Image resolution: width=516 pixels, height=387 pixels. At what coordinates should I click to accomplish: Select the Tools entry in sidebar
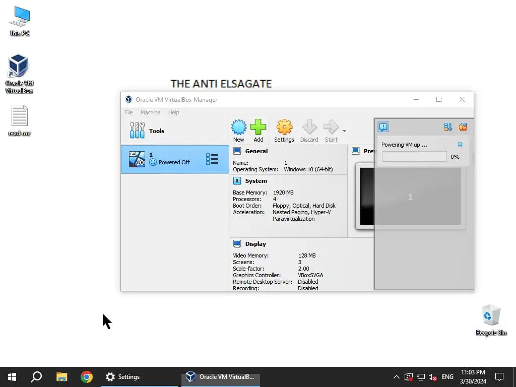(175, 131)
